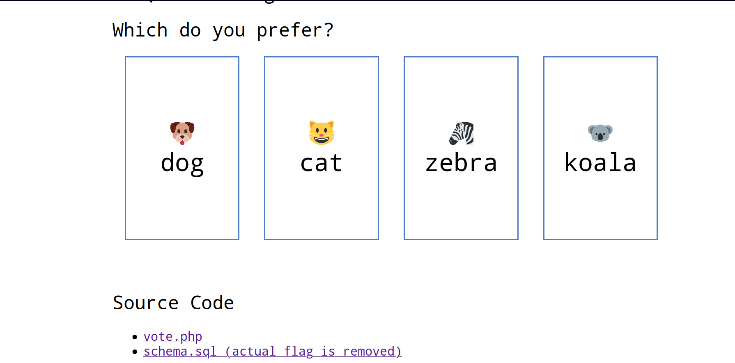Screen dimensions: 735x363
Task: Click blank space below the koala label in its card
Action: [x=600, y=209]
